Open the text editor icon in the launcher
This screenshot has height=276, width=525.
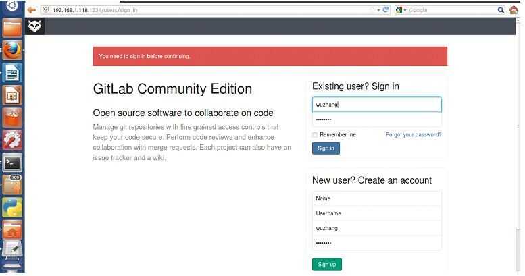point(12,250)
